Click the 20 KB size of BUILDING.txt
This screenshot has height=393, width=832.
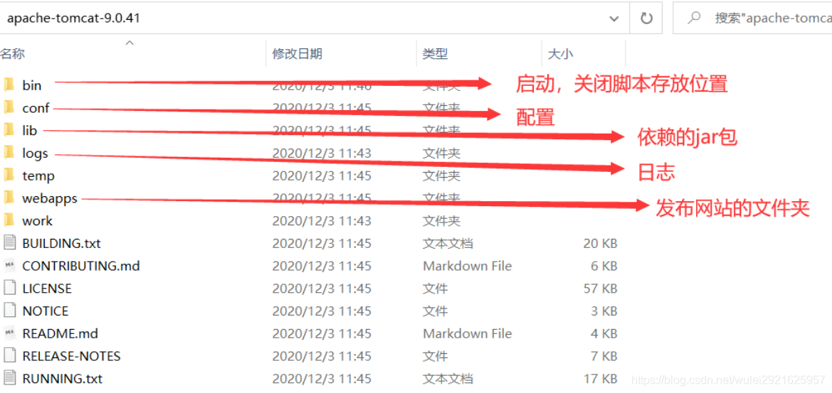point(600,244)
